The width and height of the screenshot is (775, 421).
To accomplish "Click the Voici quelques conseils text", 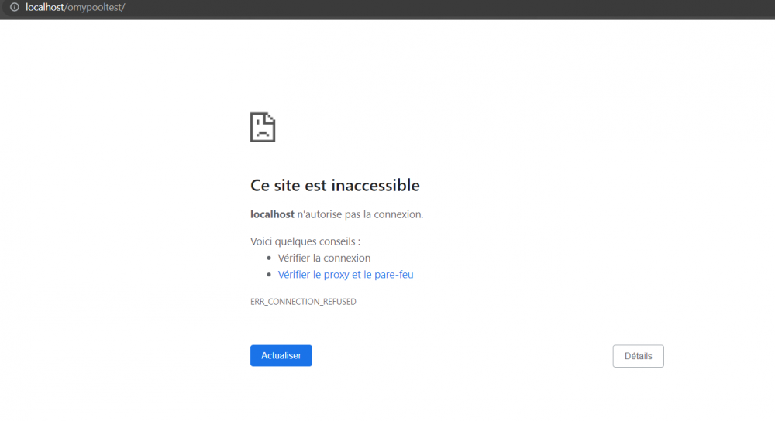I will (x=305, y=241).
